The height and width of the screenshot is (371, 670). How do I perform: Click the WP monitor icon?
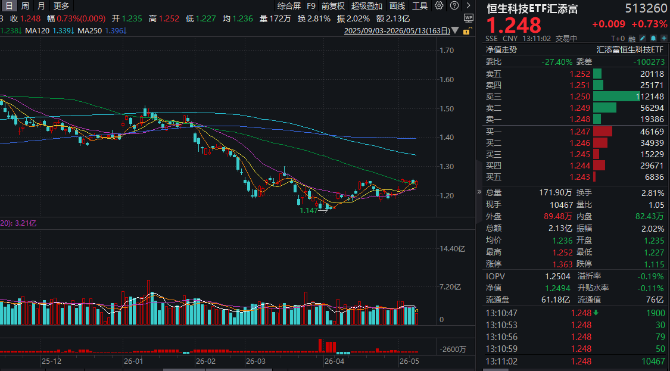coord(469,18)
